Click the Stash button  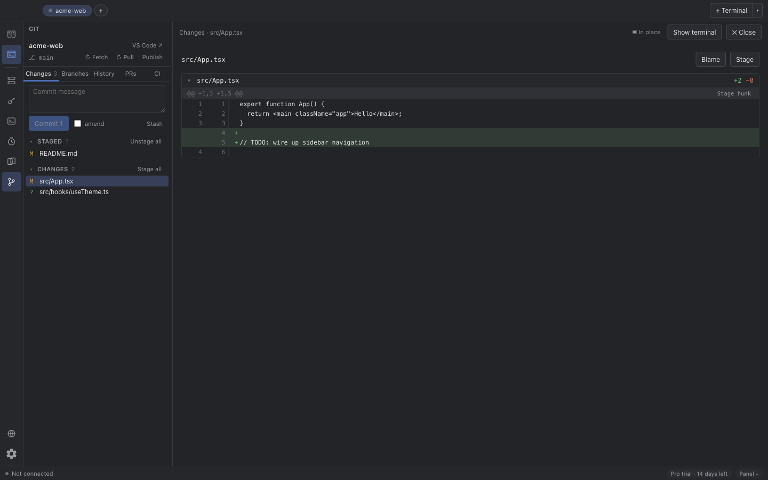[x=155, y=124]
